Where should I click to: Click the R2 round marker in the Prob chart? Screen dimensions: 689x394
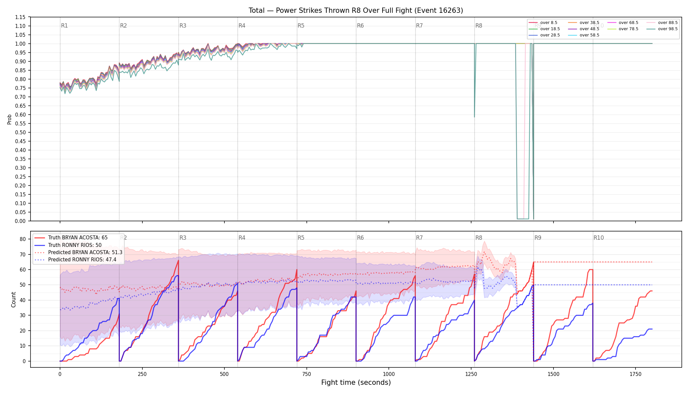123,26
